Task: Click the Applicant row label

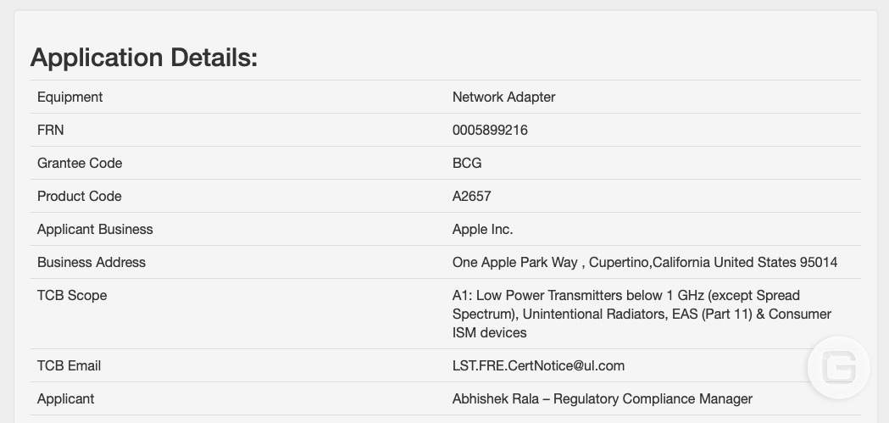Action: [66, 398]
